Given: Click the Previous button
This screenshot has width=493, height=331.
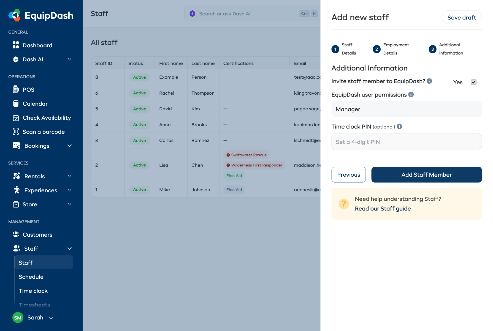Looking at the screenshot, I should coord(348,174).
